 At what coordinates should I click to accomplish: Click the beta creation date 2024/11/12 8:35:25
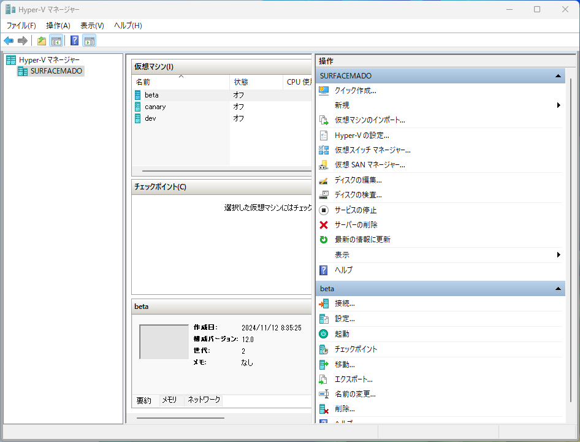tap(272, 328)
